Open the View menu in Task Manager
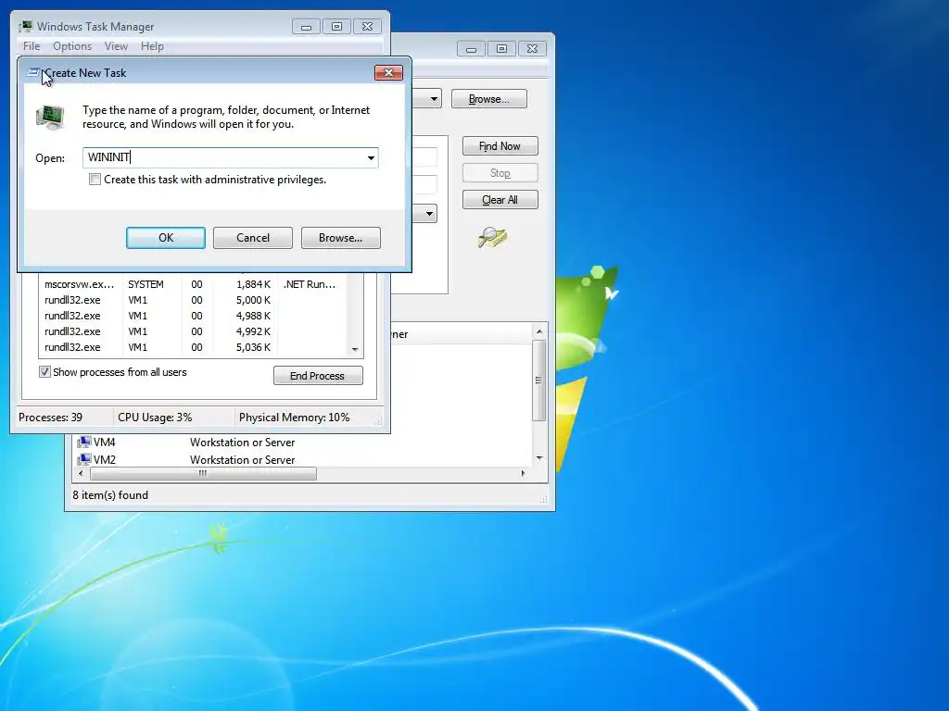The width and height of the screenshot is (949, 711). click(x=116, y=46)
